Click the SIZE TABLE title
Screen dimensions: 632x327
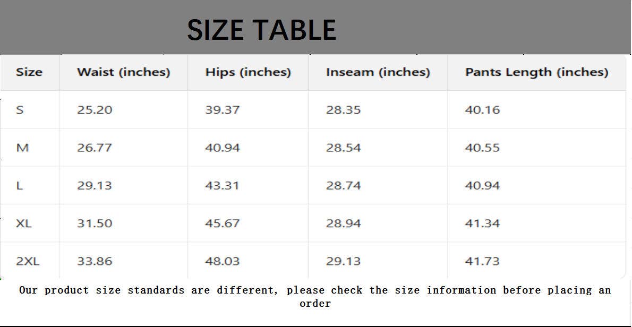click(x=261, y=30)
